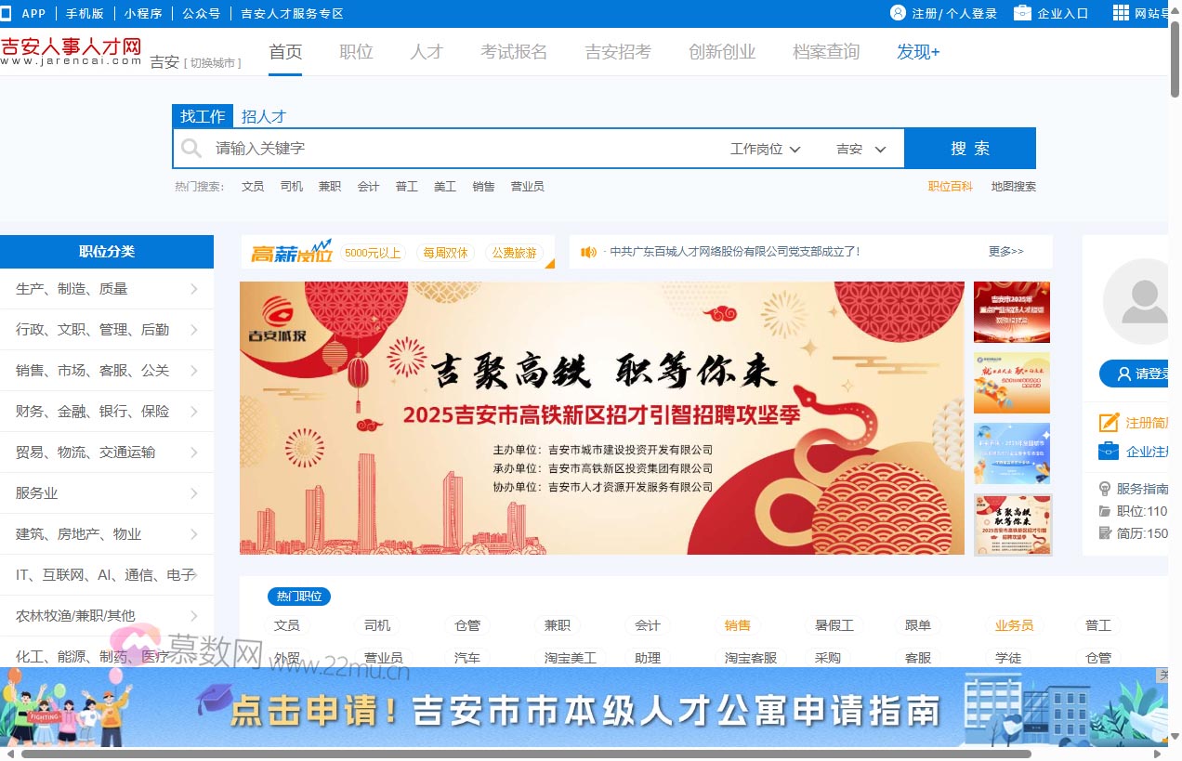Viewport: 1182px width, 761px height.
Task: Select 职位 in the navigation menu
Action: (x=356, y=52)
